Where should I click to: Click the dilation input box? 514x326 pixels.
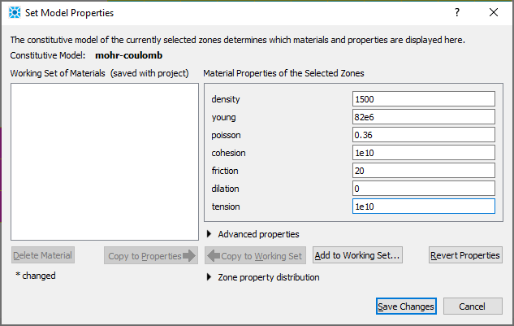pyautogui.click(x=423, y=189)
